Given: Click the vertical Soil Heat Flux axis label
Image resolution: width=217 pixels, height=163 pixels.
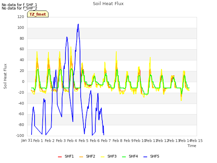Looking at the screenshot, I should tap(5, 76).
